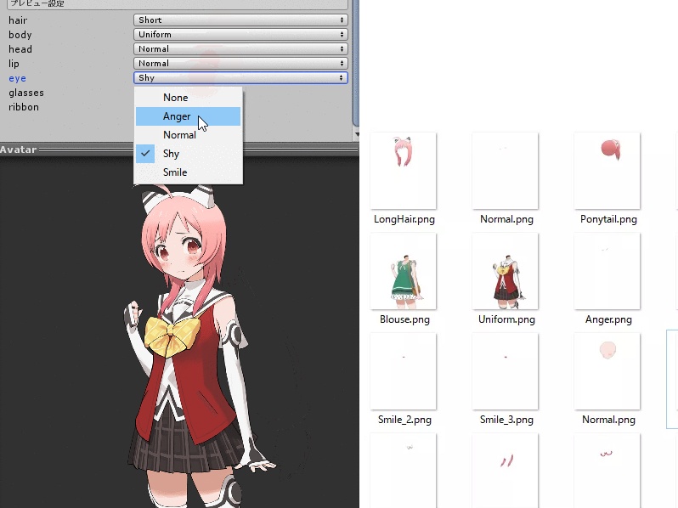Click the avatar character preview image

coord(199,346)
